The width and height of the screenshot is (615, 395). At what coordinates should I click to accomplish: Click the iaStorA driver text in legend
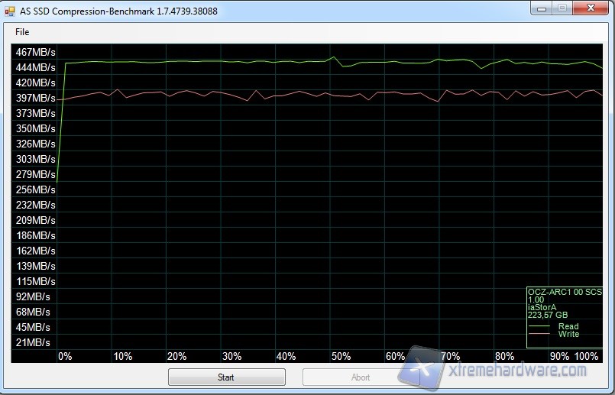pyautogui.click(x=542, y=307)
